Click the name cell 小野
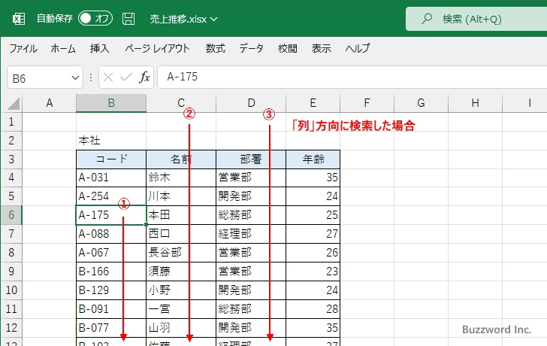 pyautogui.click(x=181, y=290)
